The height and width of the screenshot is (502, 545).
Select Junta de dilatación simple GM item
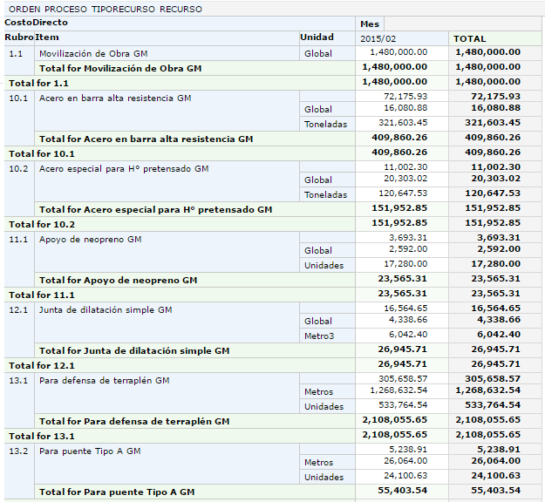point(106,309)
